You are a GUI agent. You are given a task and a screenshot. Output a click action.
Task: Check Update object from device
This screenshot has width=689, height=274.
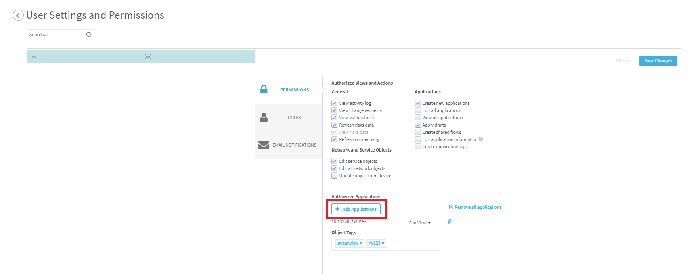(x=334, y=176)
